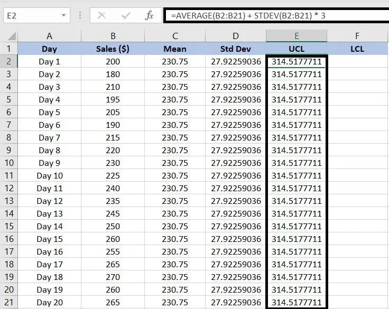Click the 'Std Dev' header cell
Image resolution: width=389 pixels, height=309 pixels.
236,49
